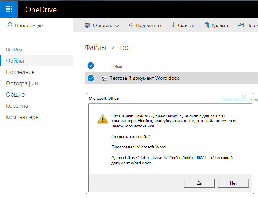Click "Да" in the Office dialog
The width and height of the screenshot is (258, 198).
pyautogui.click(x=199, y=183)
